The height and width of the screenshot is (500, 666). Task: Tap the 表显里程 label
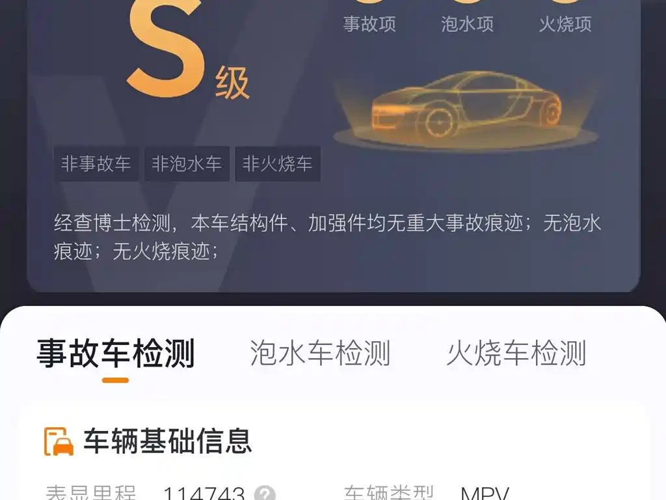tap(90, 493)
